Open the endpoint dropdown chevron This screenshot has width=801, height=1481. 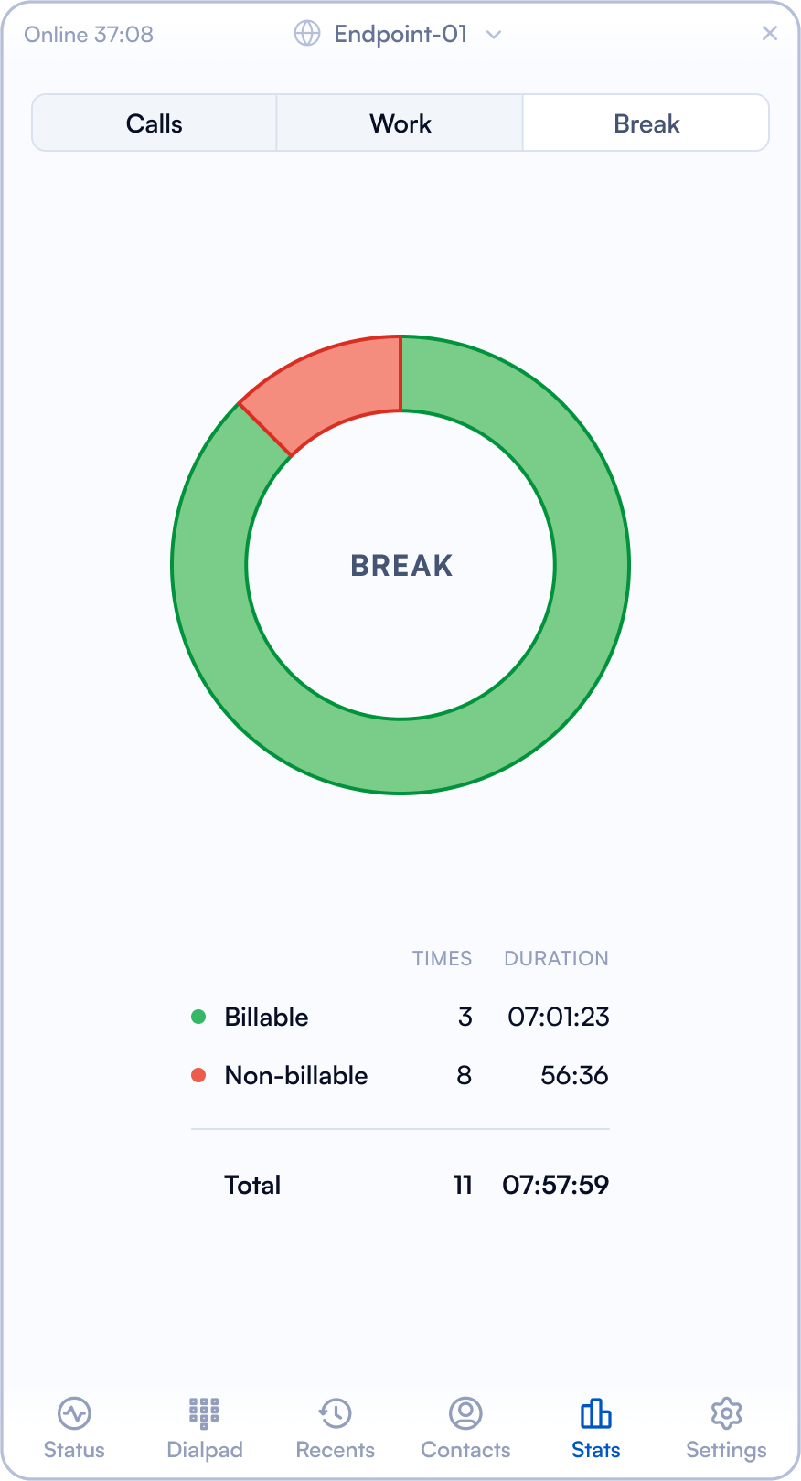pyautogui.click(x=493, y=35)
